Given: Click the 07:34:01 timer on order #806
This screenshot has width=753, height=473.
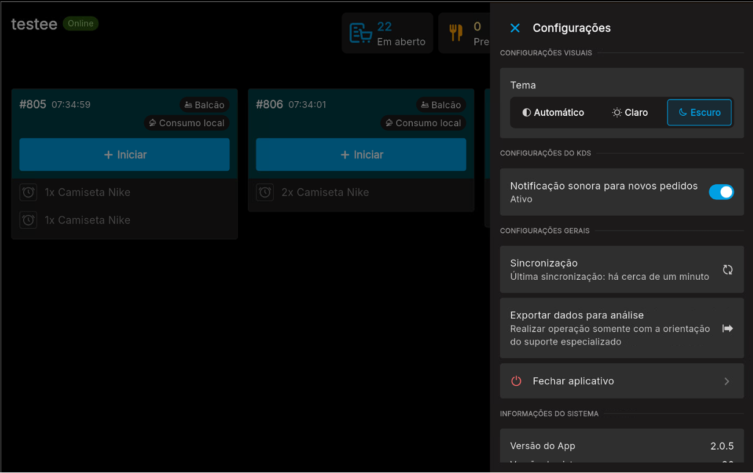Looking at the screenshot, I should (x=307, y=105).
